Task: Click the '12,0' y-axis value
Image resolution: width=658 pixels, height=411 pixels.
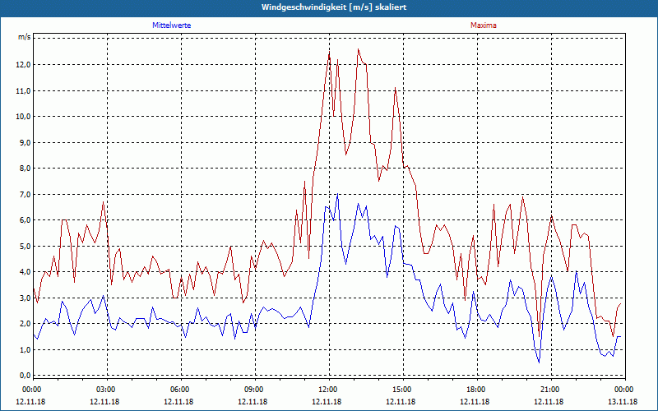Action: (x=24, y=65)
